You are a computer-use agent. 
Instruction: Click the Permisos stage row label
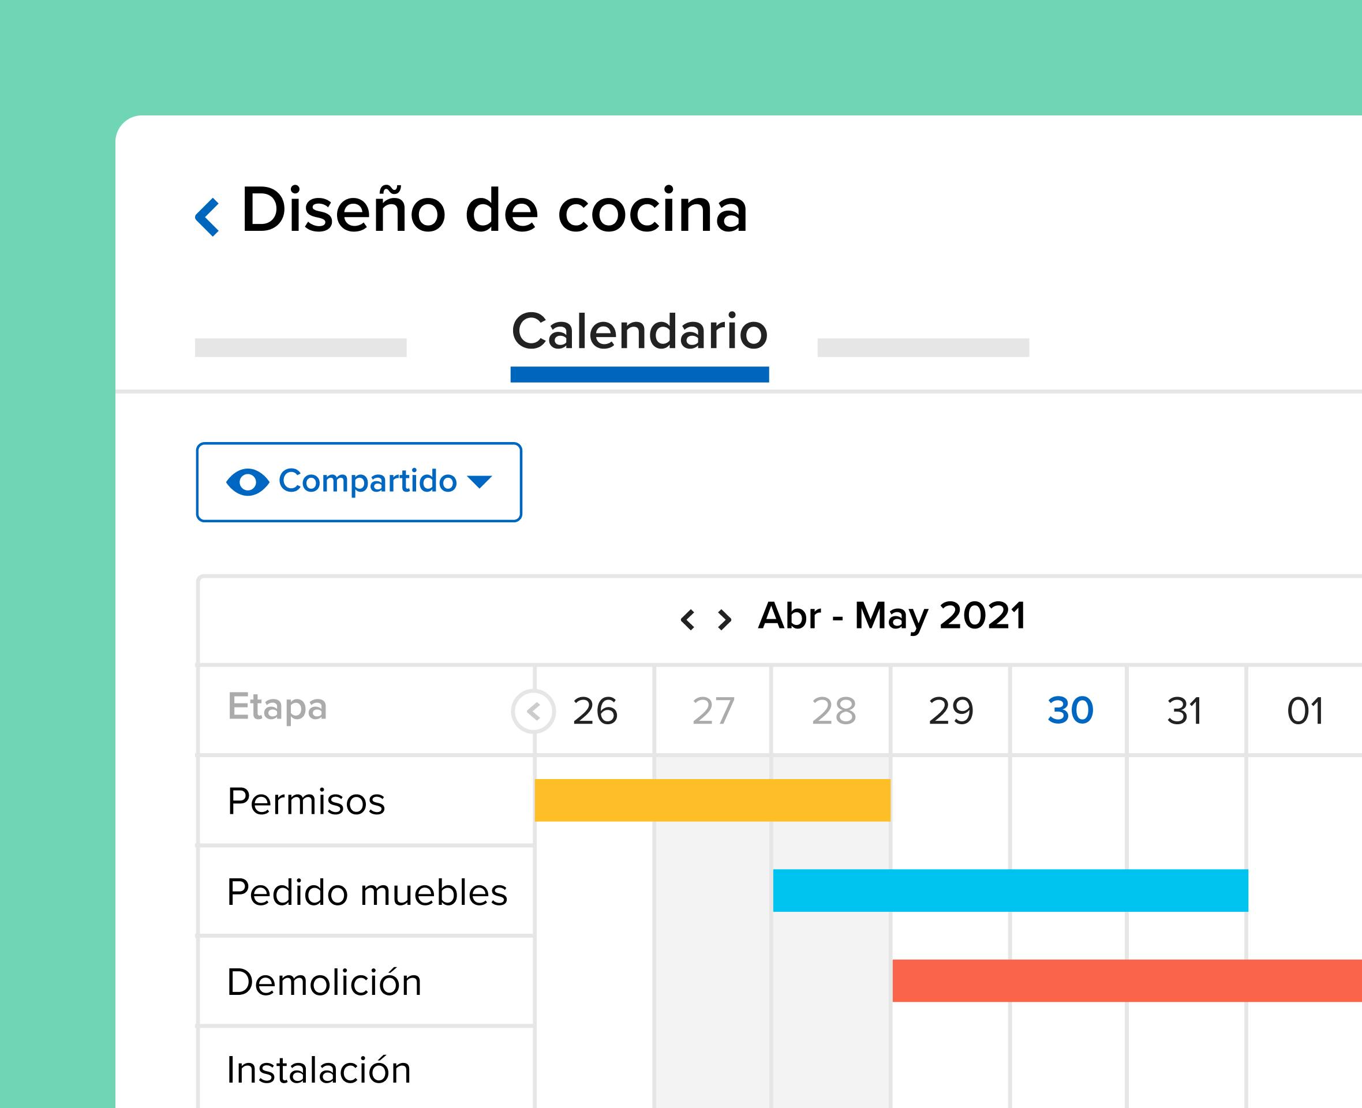[x=306, y=801]
